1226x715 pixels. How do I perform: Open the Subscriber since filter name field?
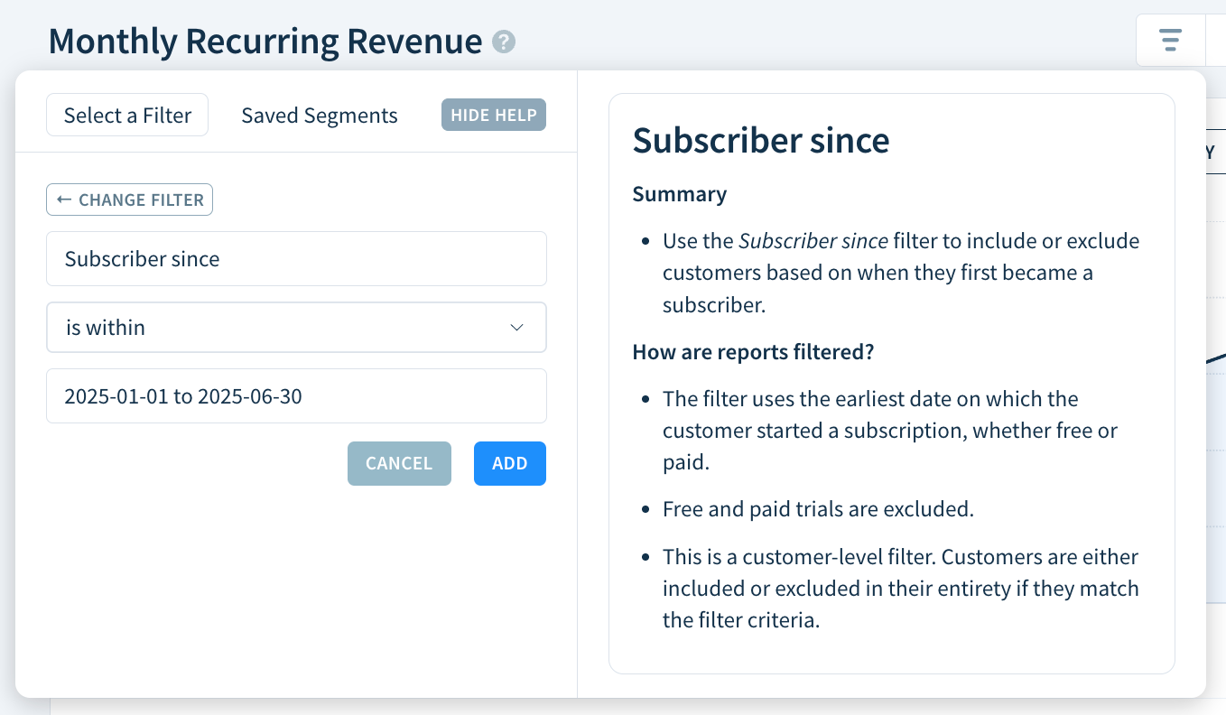coord(296,258)
